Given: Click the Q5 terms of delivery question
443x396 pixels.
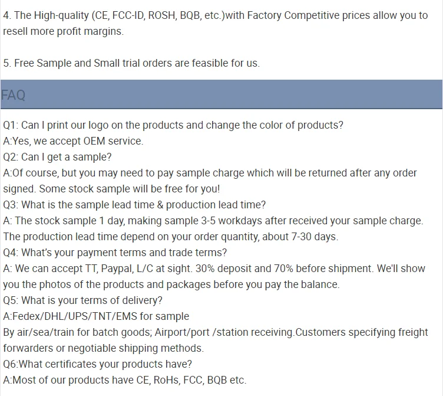Looking at the screenshot, I should click(x=83, y=300).
